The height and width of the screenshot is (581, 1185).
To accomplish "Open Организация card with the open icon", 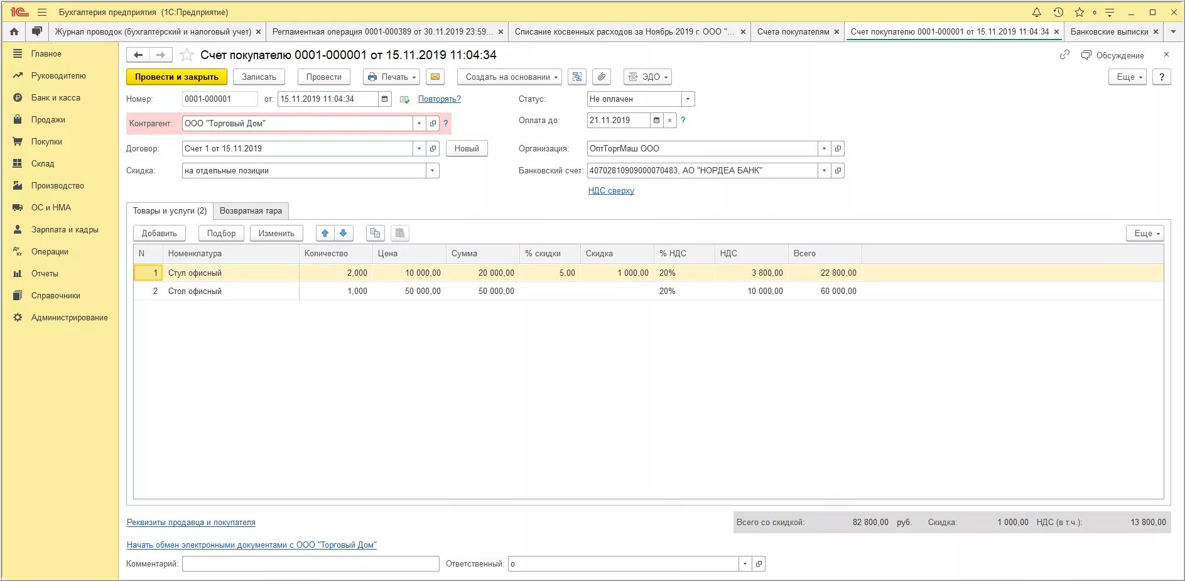I will point(838,148).
